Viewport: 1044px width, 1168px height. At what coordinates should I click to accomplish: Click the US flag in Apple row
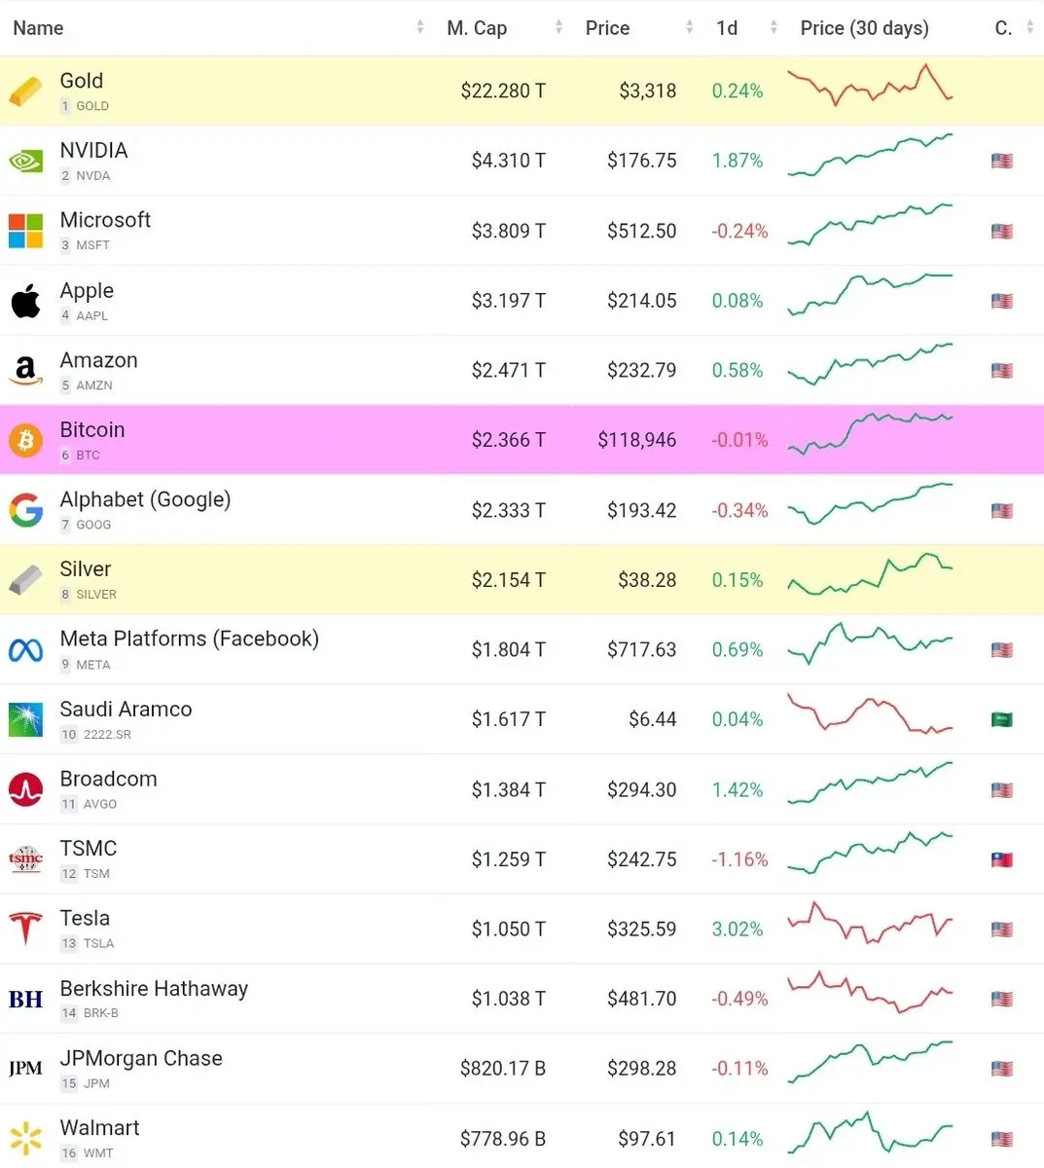point(1002,302)
